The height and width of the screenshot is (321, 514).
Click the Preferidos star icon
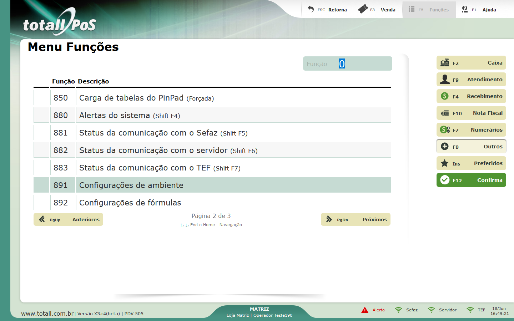(x=445, y=163)
